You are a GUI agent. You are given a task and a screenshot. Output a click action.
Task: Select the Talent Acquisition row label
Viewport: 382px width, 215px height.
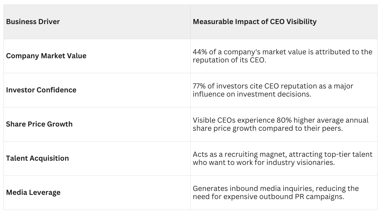pos(37,158)
